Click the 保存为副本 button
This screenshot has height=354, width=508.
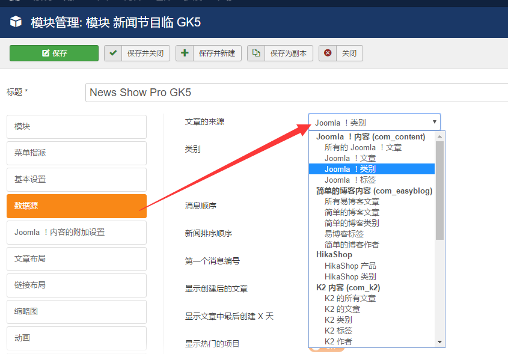pyautogui.click(x=280, y=53)
